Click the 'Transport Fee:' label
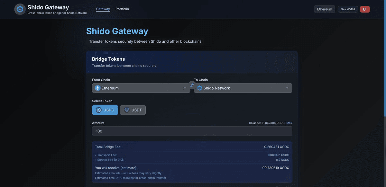 [107, 155]
